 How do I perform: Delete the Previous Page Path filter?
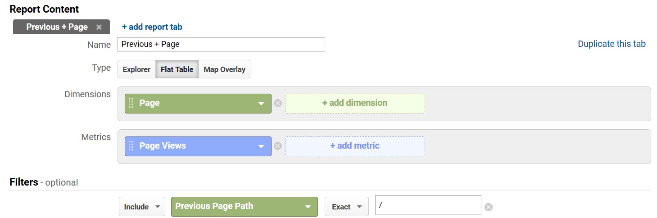[489, 207]
